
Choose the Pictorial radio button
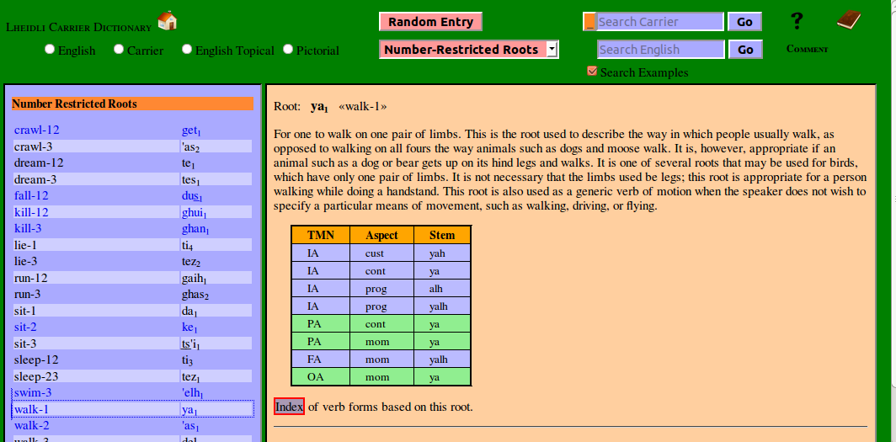[x=288, y=50]
